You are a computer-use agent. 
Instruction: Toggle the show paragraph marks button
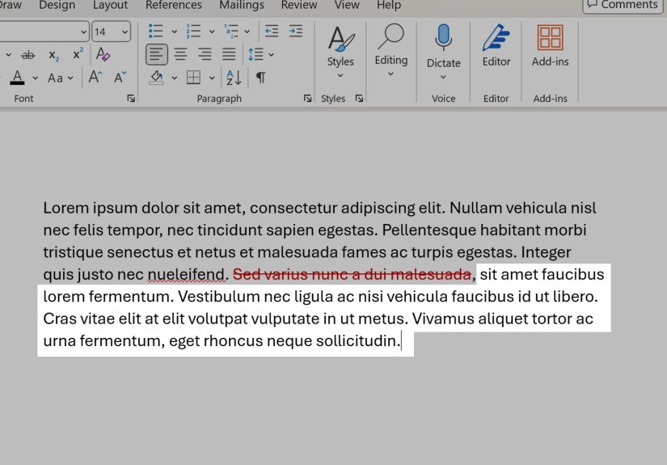(260, 78)
